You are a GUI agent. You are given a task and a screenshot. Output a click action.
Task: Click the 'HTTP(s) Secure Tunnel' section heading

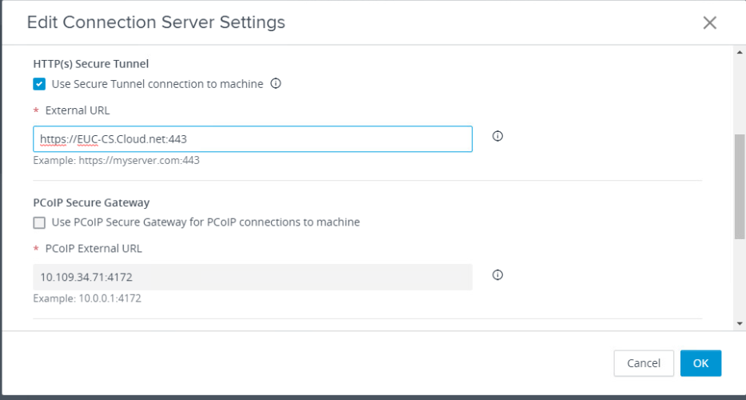(91, 63)
